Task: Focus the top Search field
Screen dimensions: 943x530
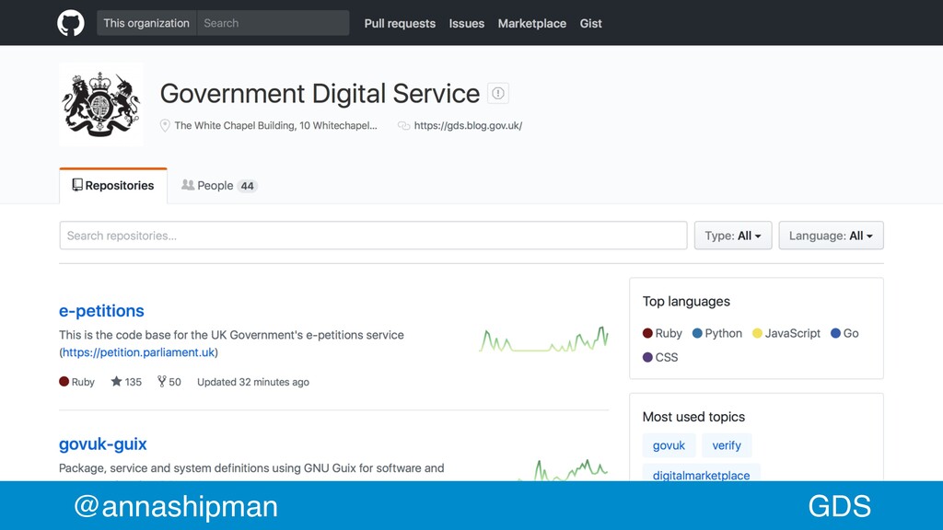Action: [273, 23]
